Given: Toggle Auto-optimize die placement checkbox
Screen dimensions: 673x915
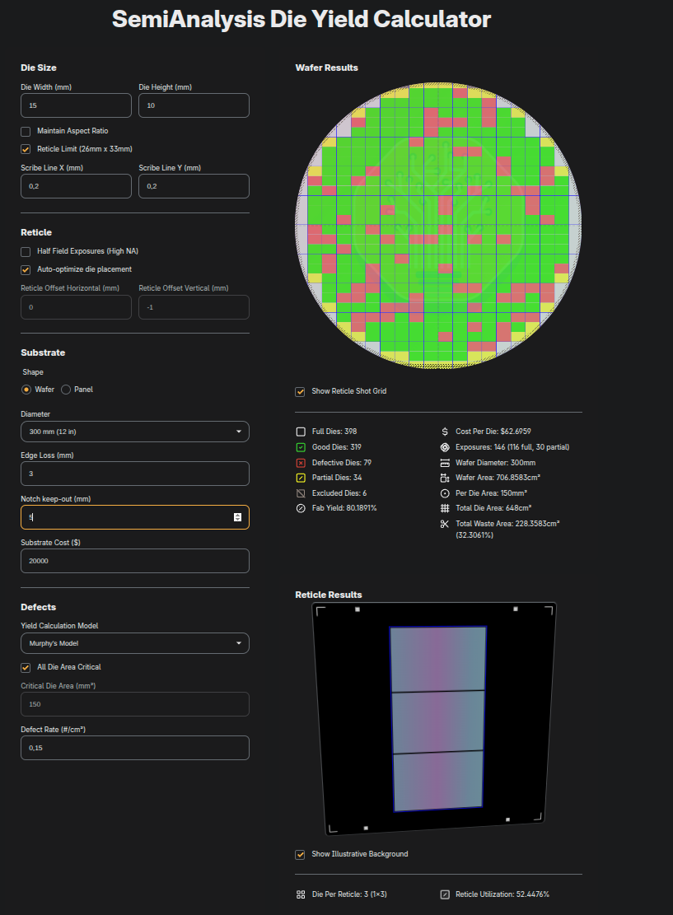Looking at the screenshot, I should [x=26, y=269].
